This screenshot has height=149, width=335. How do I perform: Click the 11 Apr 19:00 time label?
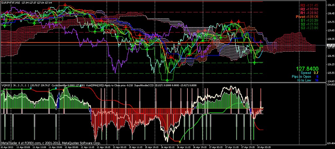pyautogui.click(x=56, y=147)
